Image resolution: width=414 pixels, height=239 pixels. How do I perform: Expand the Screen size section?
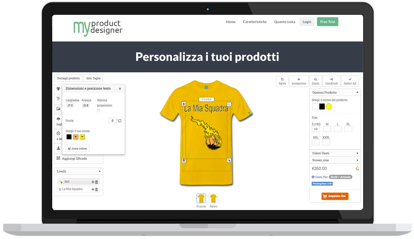[x=335, y=160]
